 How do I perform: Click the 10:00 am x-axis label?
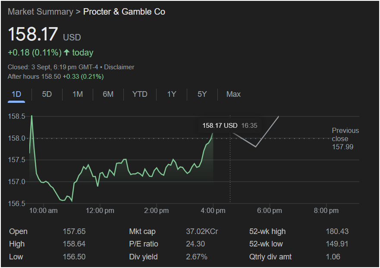pos(44,210)
